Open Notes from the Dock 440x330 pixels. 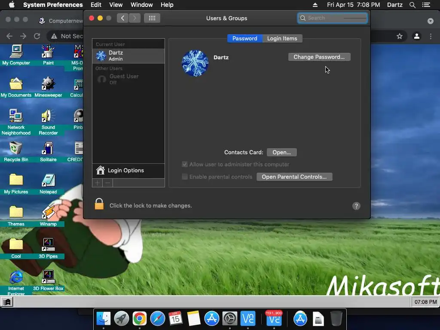coord(194,319)
